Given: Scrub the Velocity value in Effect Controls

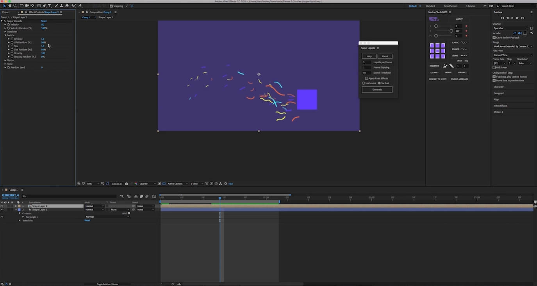Looking at the screenshot, I should [42, 24].
